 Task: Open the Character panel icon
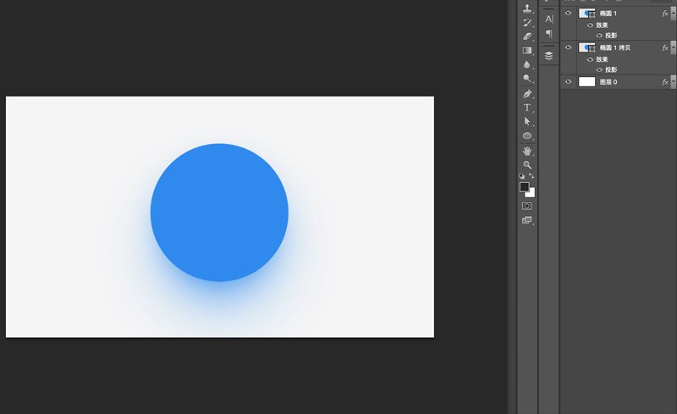pos(548,19)
